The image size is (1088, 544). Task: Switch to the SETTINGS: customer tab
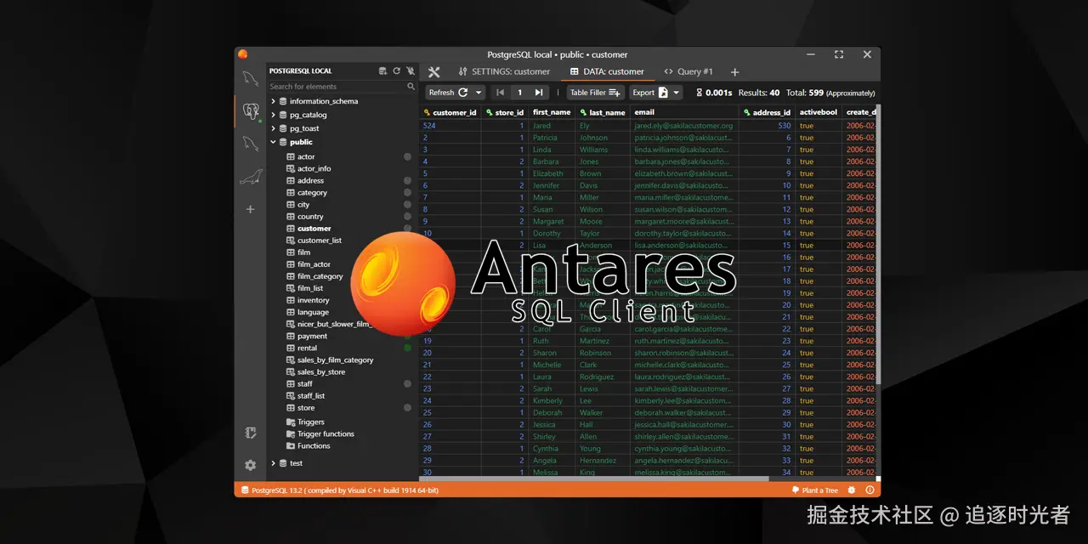504,72
